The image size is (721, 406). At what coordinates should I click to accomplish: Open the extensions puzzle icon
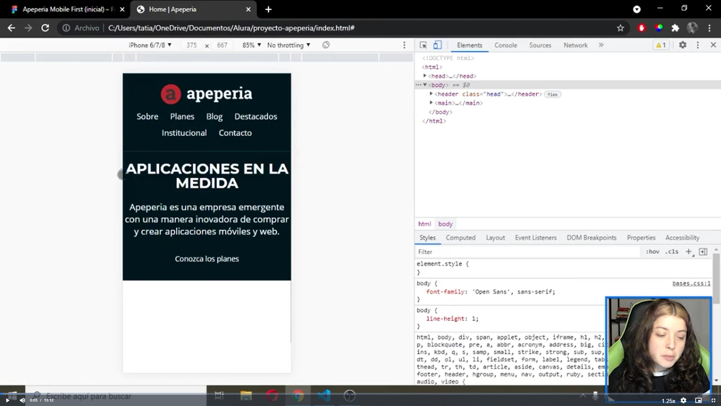click(675, 28)
